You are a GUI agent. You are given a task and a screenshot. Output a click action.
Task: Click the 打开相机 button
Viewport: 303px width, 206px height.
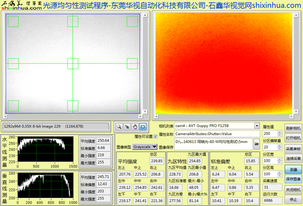(293, 138)
